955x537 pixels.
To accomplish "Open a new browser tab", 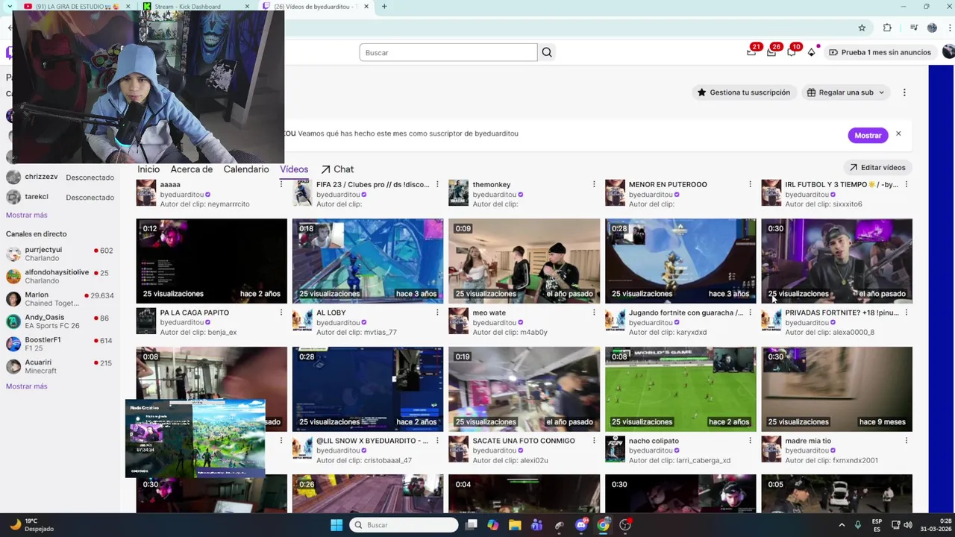I will (x=384, y=7).
